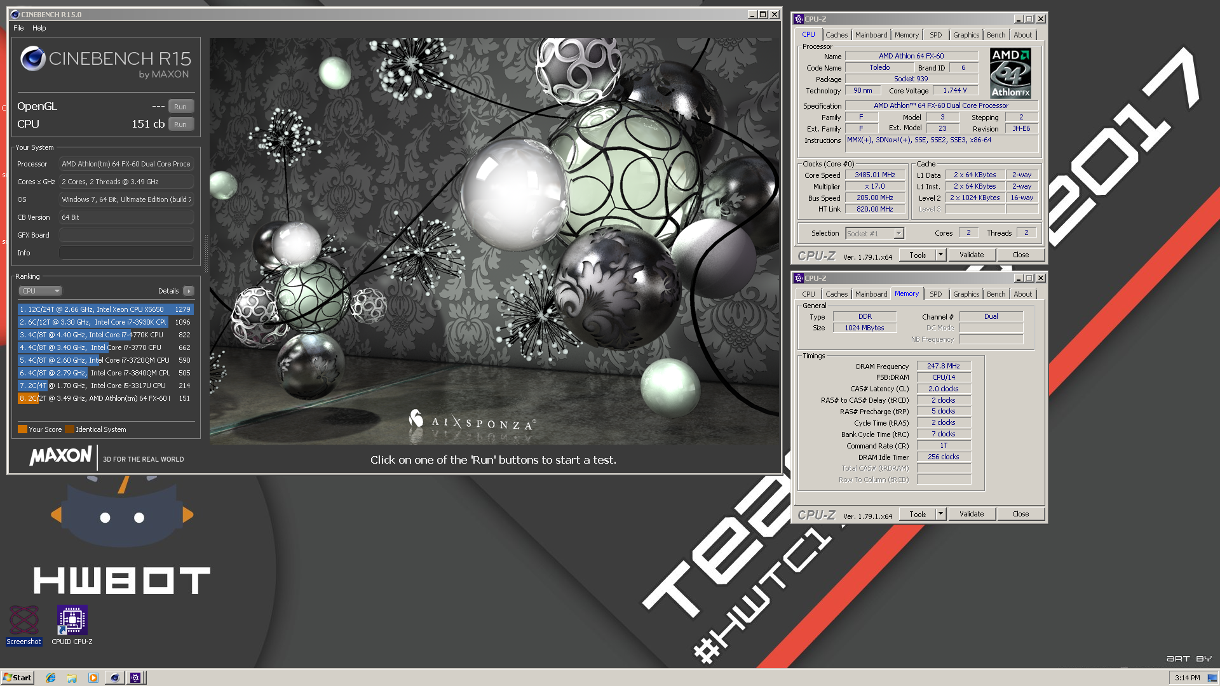The height and width of the screenshot is (686, 1220).
Task: Click Validate in lower CPU-Z window
Action: pyautogui.click(x=972, y=514)
